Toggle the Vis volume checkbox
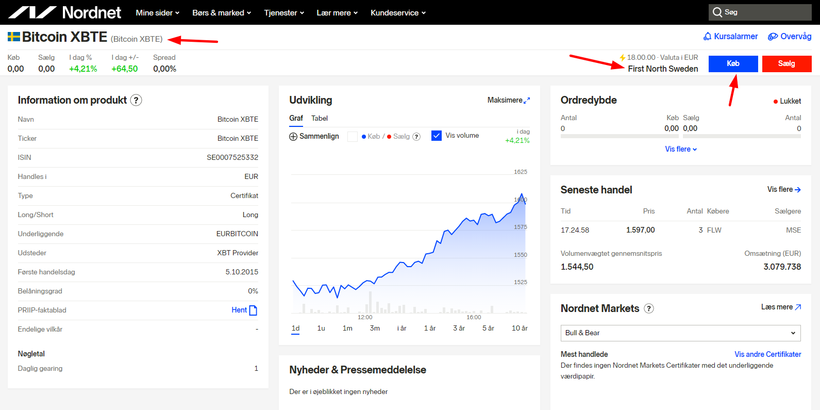Image resolution: width=820 pixels, height=410 pixels. [437, 136]
